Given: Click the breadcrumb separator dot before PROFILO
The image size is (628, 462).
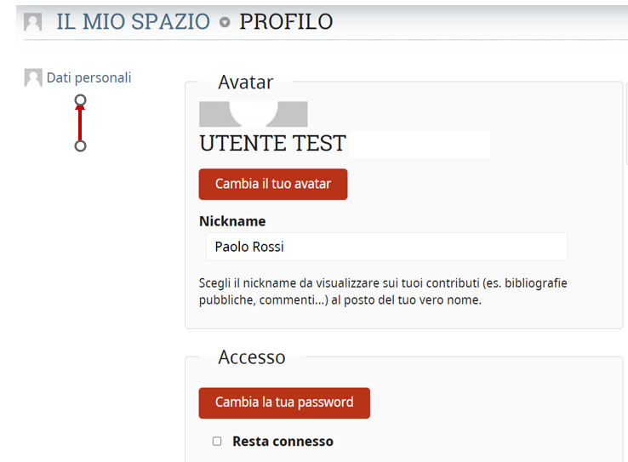Looking at the screenshot, I should [x=225, y=23].
